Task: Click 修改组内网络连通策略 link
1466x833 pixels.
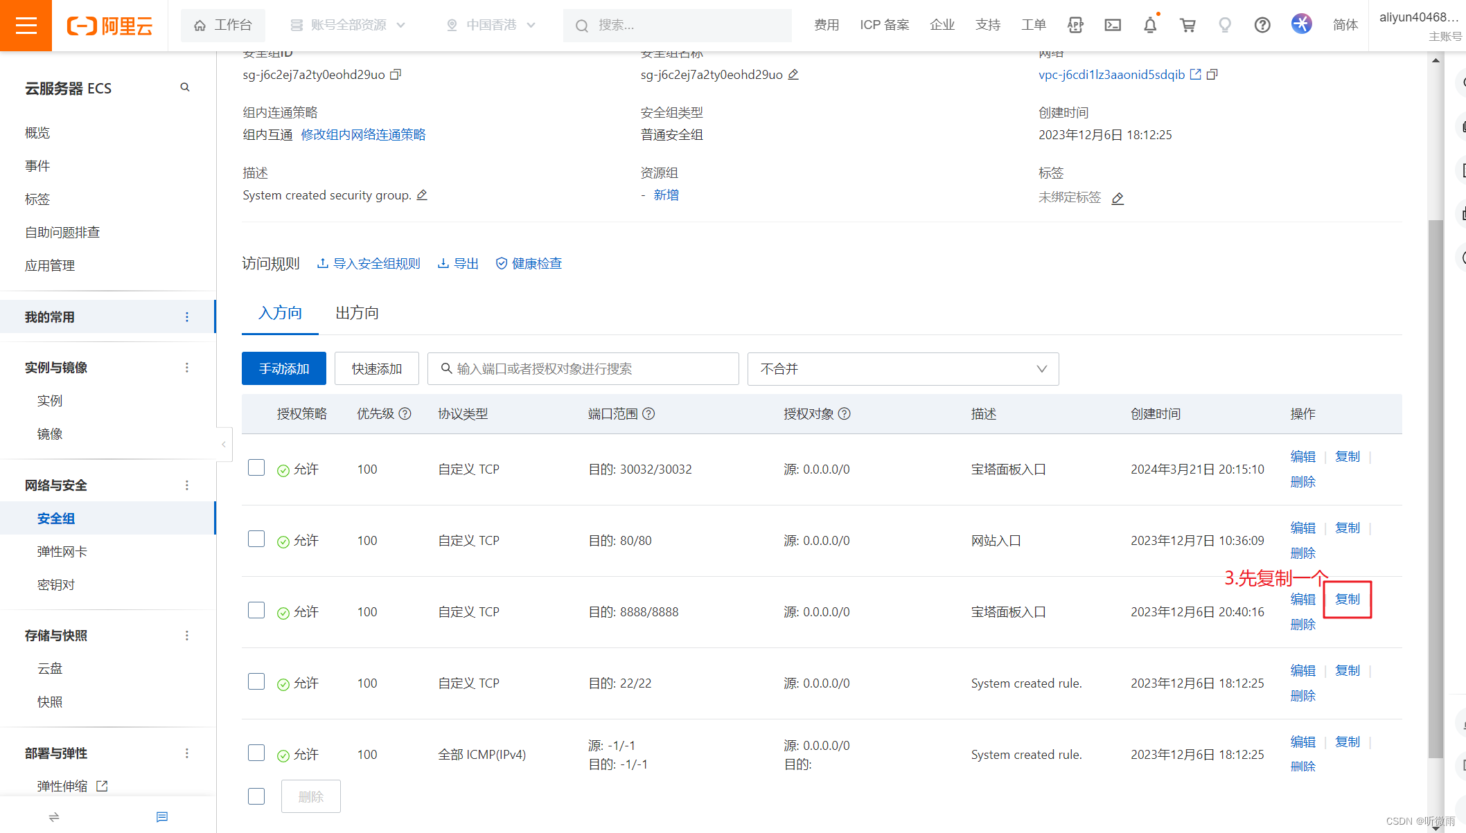Action: click(x=363, y=135)
